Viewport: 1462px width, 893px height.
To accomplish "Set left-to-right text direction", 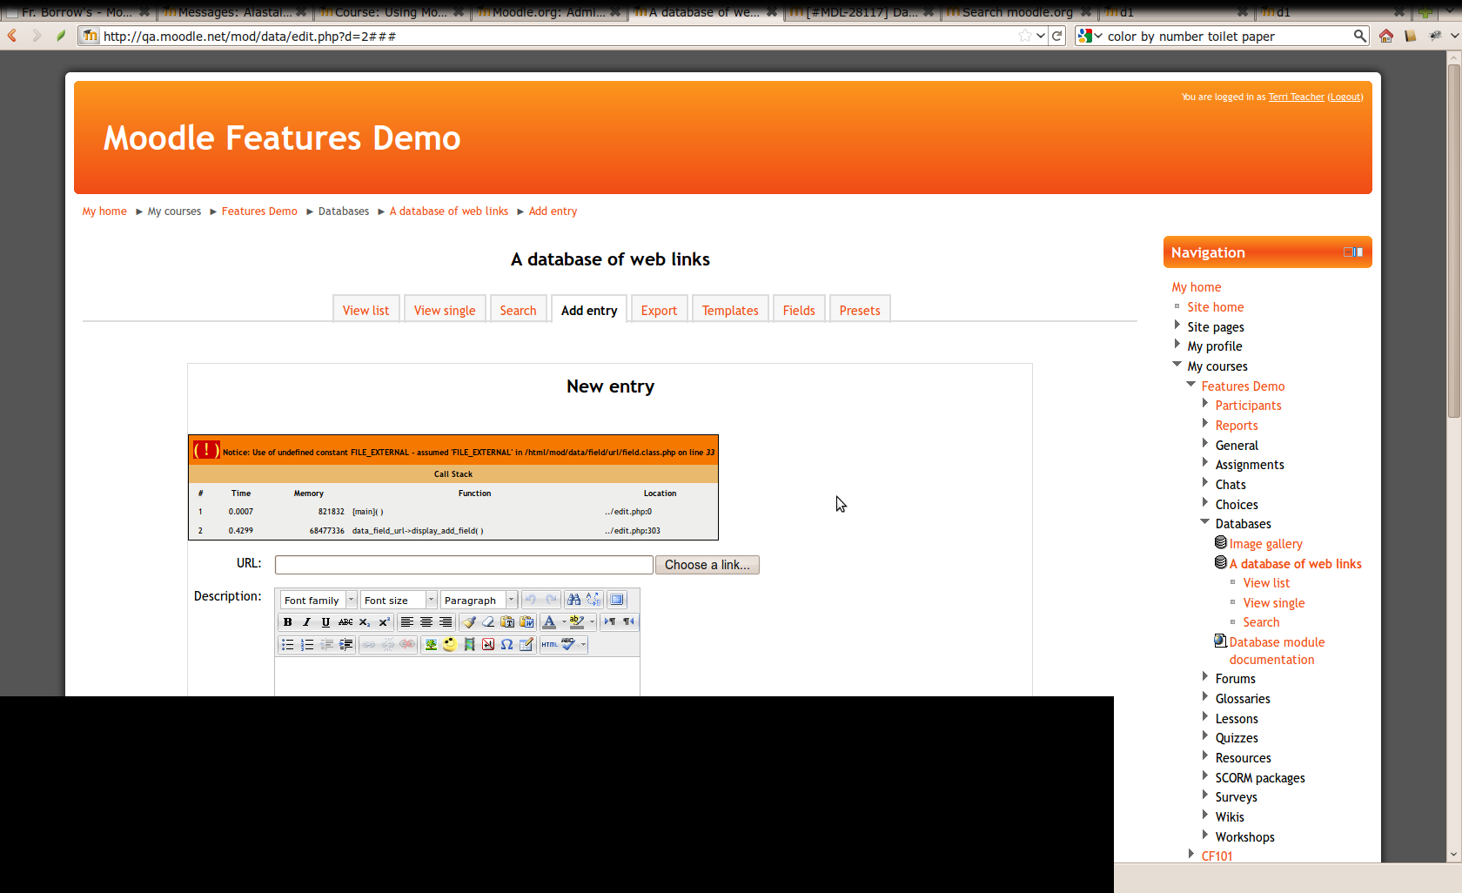I will [610, 621].
